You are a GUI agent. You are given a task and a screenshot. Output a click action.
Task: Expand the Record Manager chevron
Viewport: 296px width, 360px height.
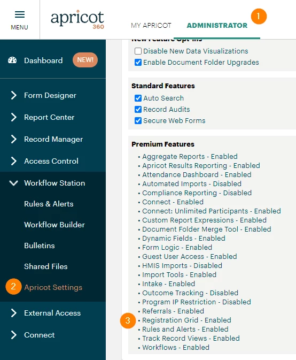click(14, 139)
